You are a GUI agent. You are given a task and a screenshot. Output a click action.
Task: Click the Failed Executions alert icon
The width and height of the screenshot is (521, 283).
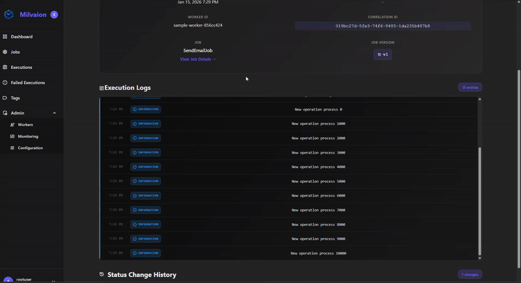(5, 82)
